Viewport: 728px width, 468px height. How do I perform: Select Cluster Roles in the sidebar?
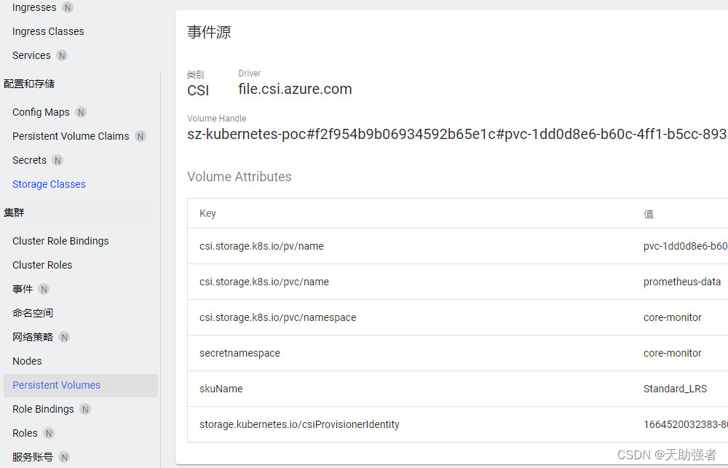(41, 264)
